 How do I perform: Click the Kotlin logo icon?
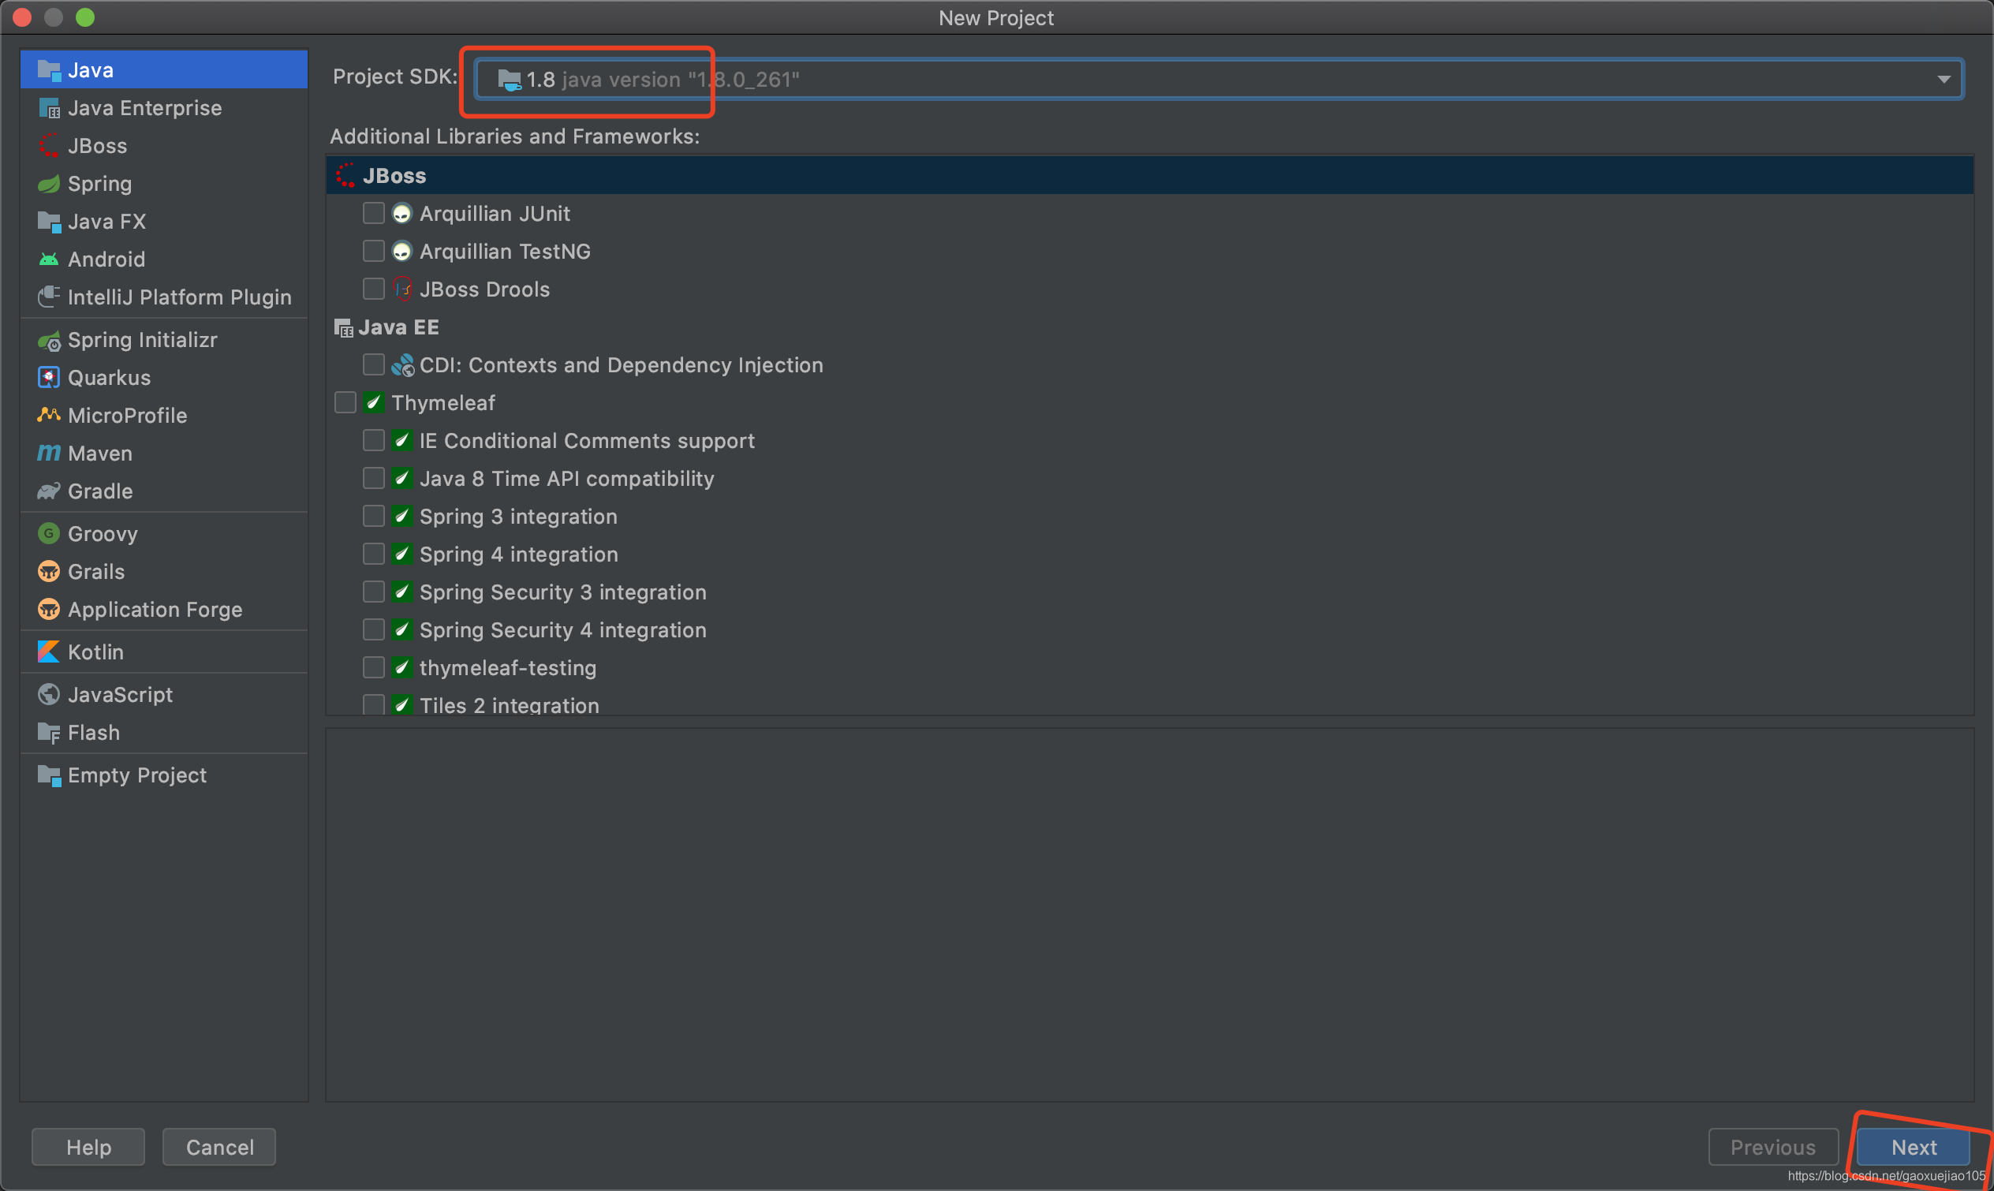[x=49, y=652]
